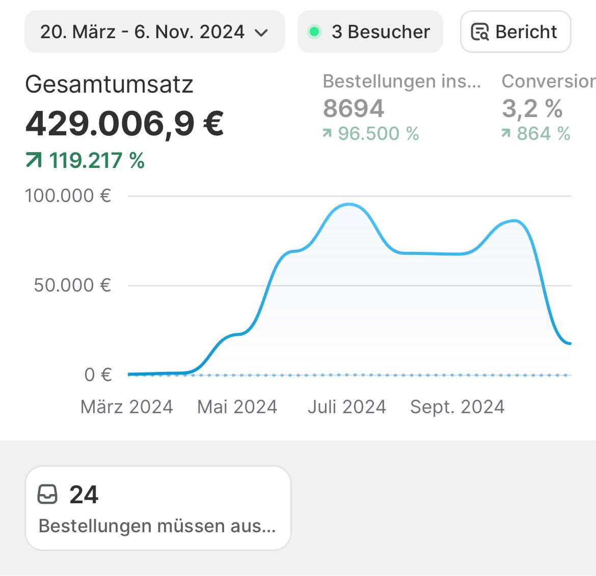Viewport: 596px width, 576px height.
Task: Click the trend arrow beside 96.500 %
Action: click(x=327, y=133)
